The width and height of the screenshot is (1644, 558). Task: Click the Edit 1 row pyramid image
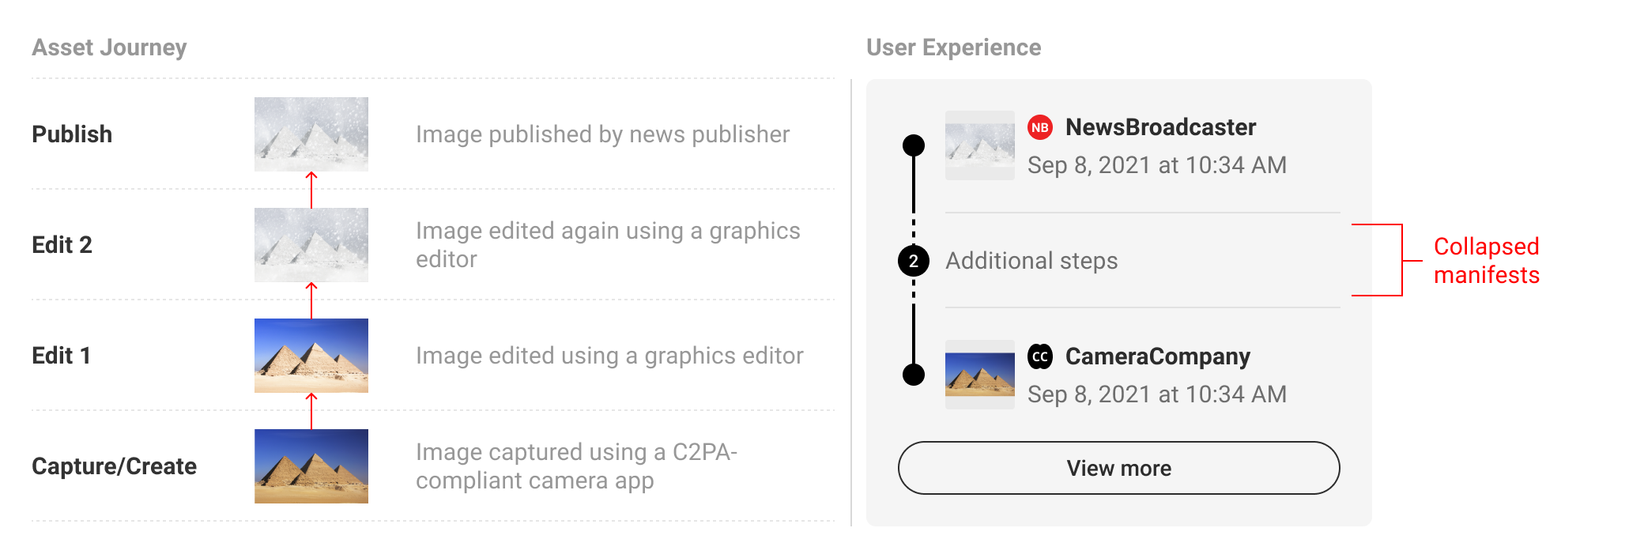[311, 356]
